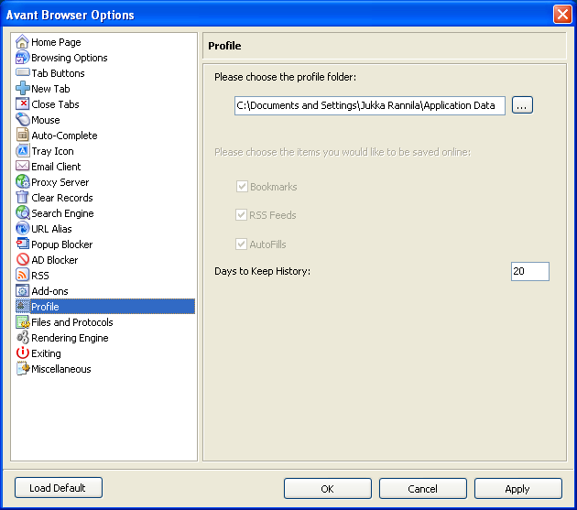This screenshot has height=510, width=577.
Task: Open the Files and Protocols label
Action: click(72, 322)
